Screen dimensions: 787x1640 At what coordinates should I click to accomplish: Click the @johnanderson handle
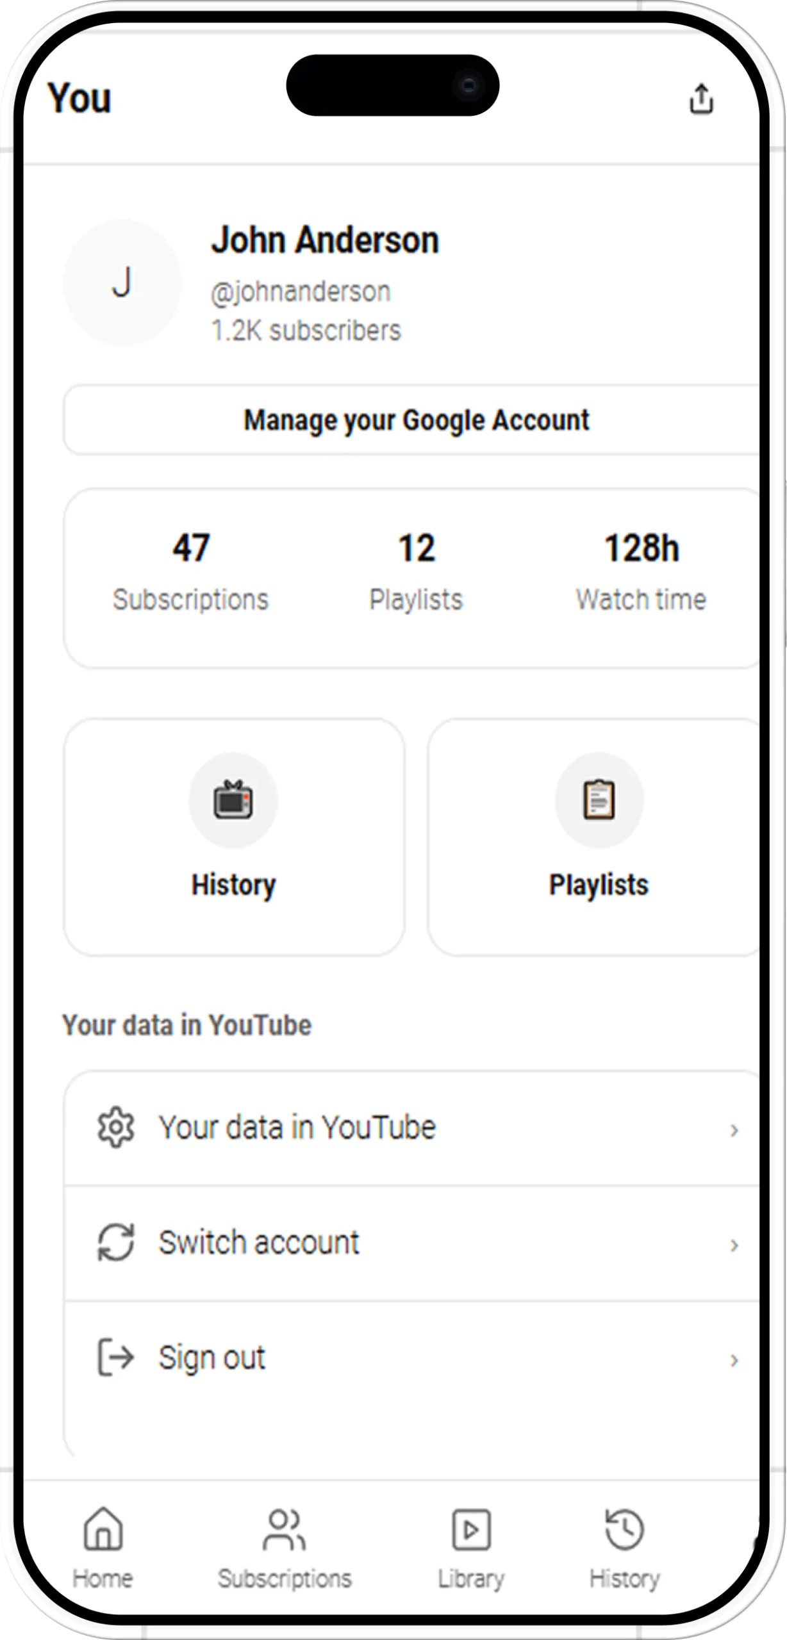pyautogui.click(x=301, y=292)
